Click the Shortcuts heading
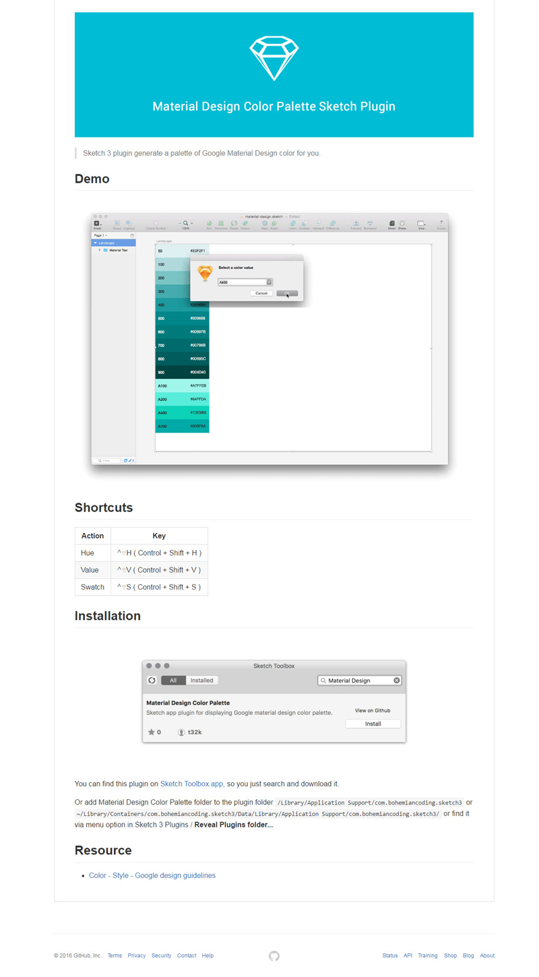539x977 pixels. 104,507
